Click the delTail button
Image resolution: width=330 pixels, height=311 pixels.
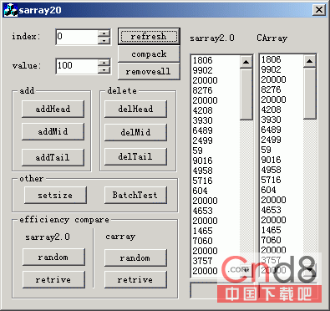coord(135,156)
